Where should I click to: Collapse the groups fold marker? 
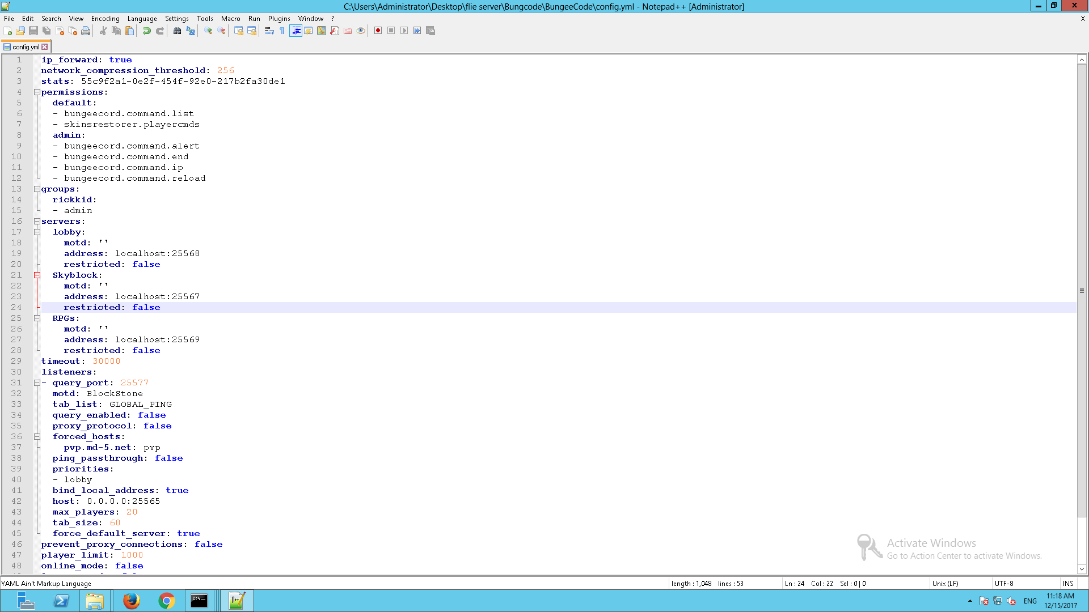pos(37,189)
